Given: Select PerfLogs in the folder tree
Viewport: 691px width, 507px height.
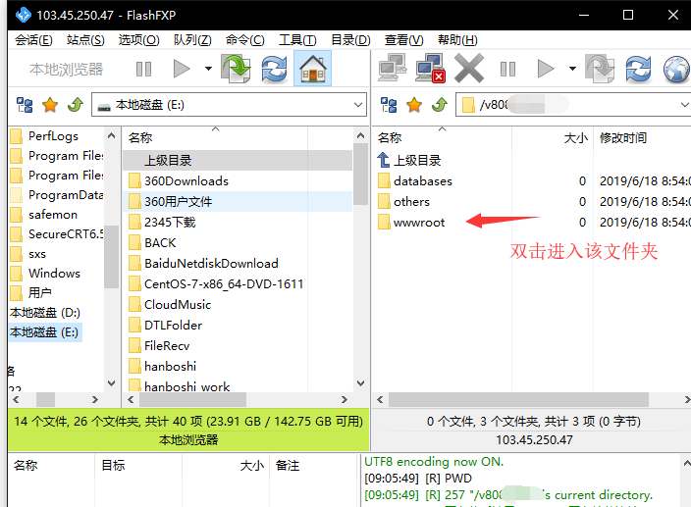Looking at the screenshot, I should pos(53,136).
